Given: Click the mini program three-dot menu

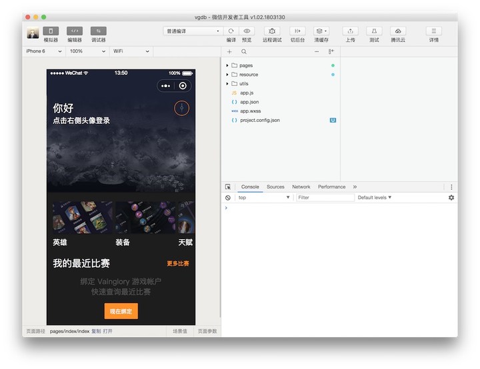Looking at the screenshot, I should pyautogui.click(x=165, y=86).
